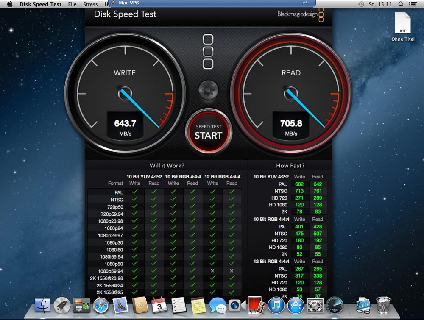Click the How Fast? heading

[290, 165]
